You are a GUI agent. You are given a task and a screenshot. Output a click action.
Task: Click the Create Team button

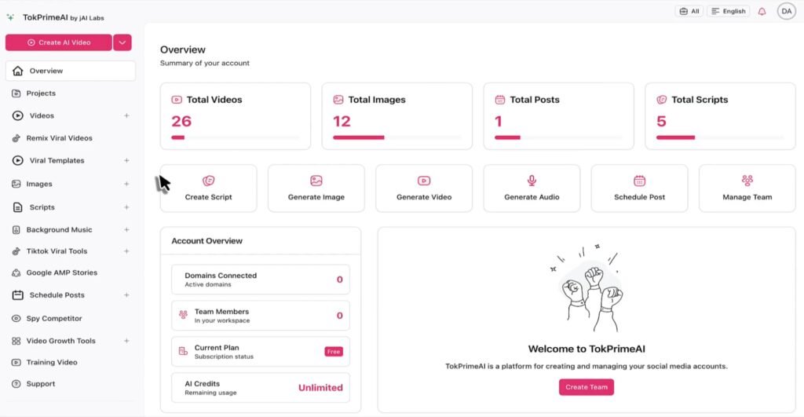click(587, 387)
